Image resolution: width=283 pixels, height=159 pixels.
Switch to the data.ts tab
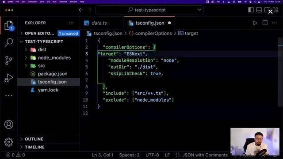click(x=99, y=23)
